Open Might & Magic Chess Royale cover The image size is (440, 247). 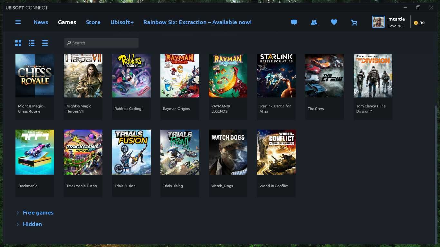[x=35, y=76]
